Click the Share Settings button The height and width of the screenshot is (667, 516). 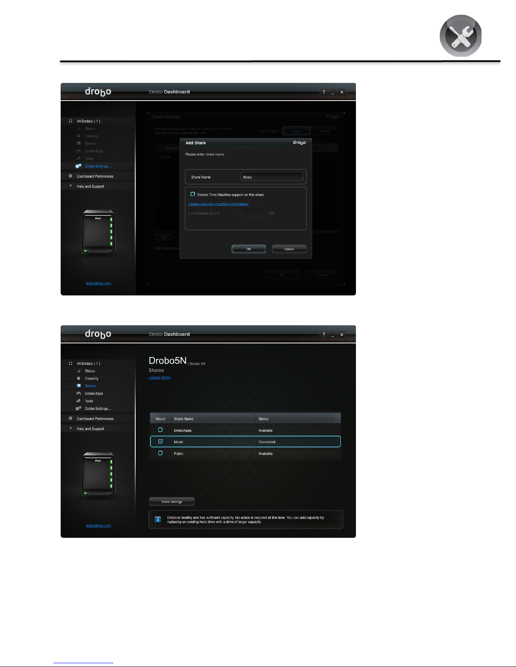click(172, 502)
